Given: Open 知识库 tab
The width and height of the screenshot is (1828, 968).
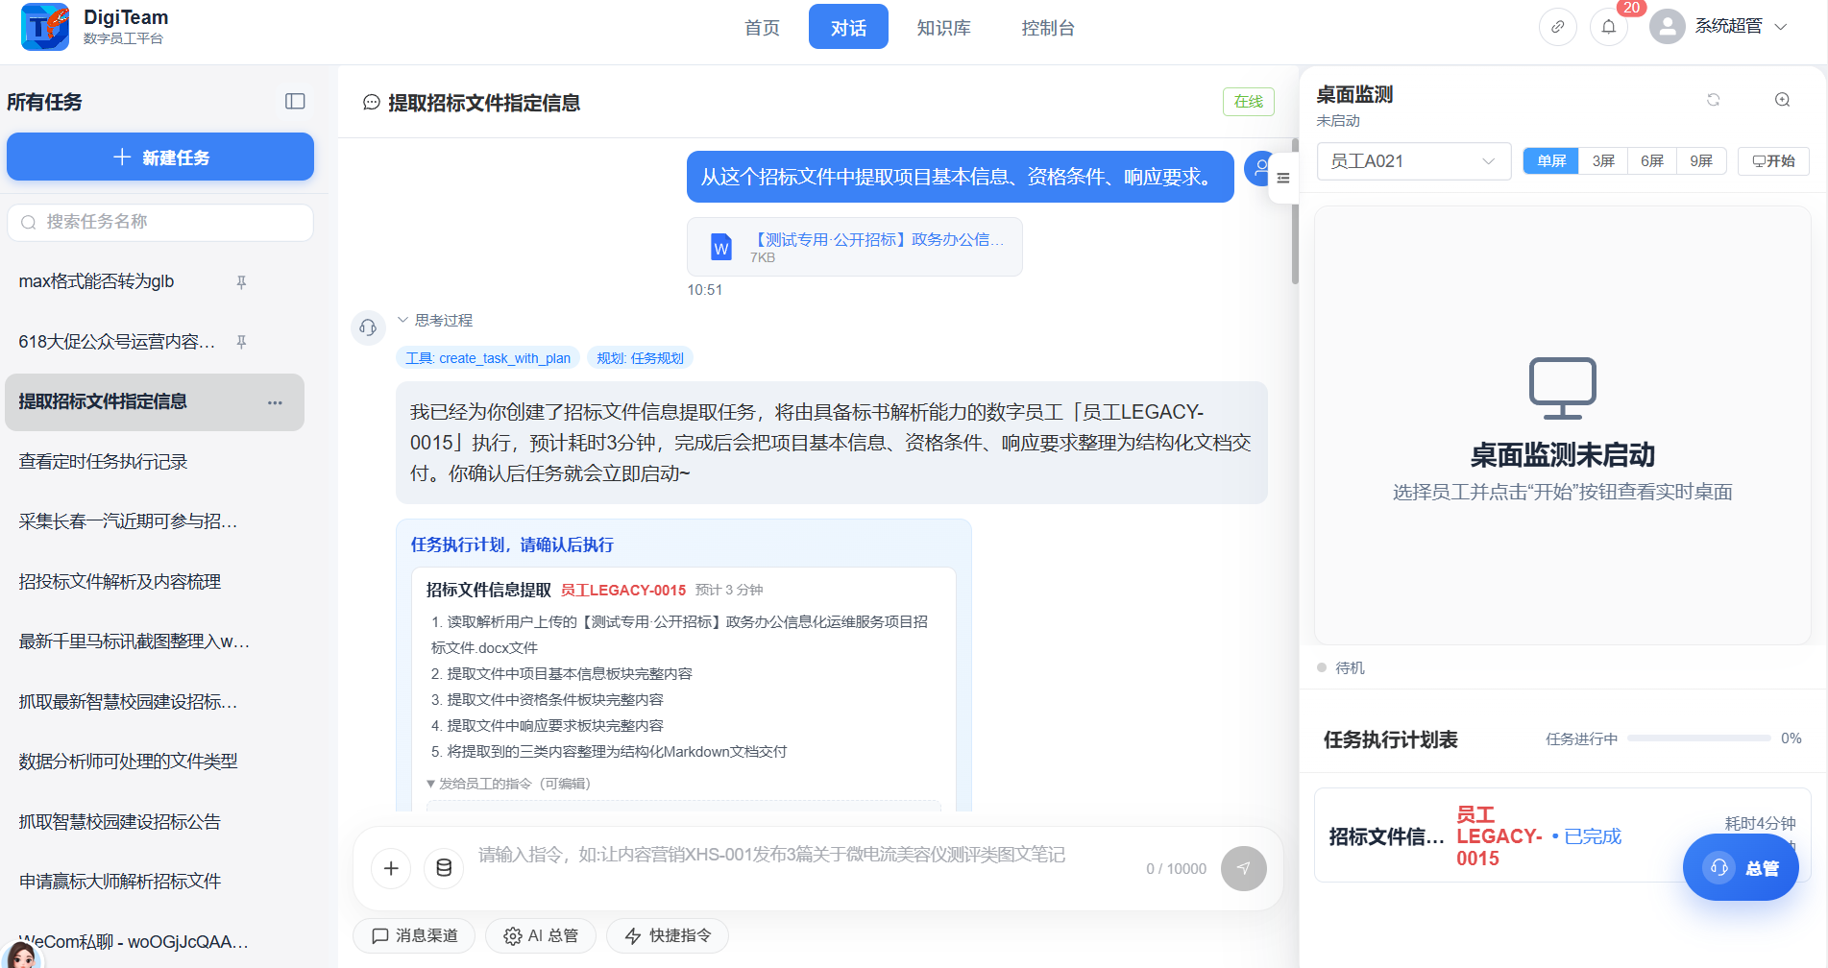Looking at the screenshot, I should 943,28.
